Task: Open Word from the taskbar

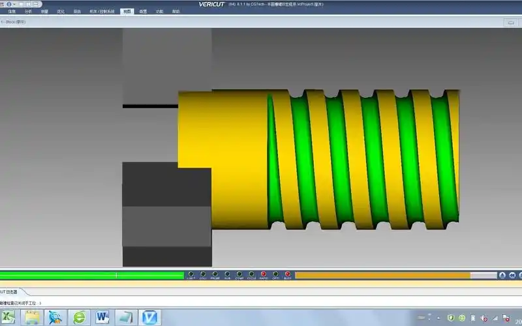Action: click(x=103, y=317)
